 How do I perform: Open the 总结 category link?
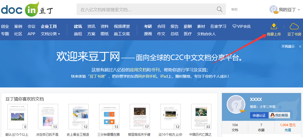(175, 34)
